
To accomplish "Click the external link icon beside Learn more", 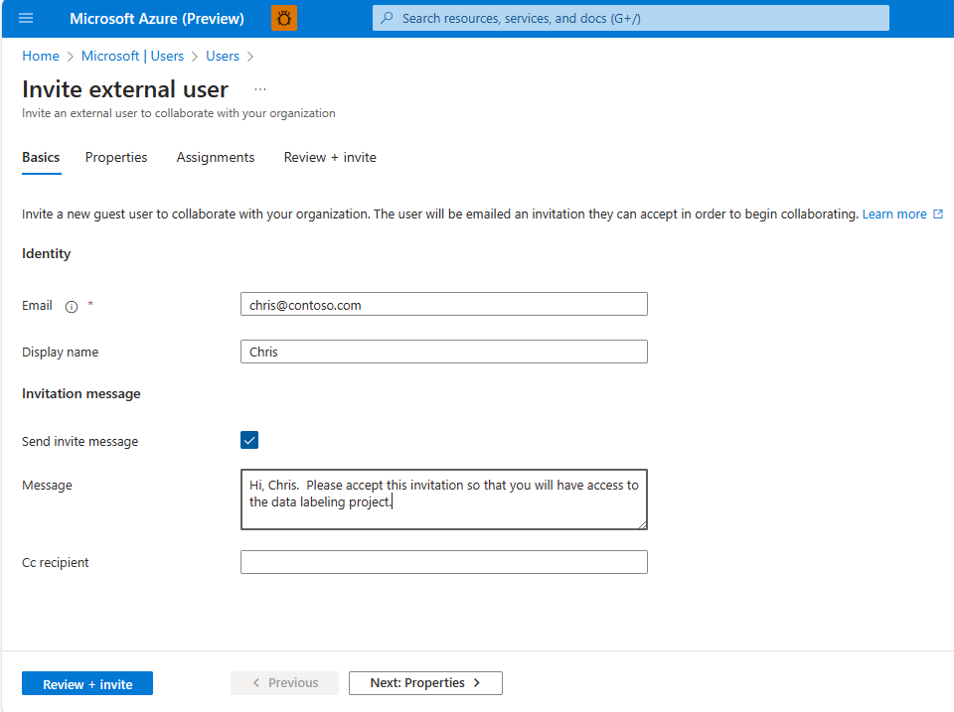I will click(938, 214).
